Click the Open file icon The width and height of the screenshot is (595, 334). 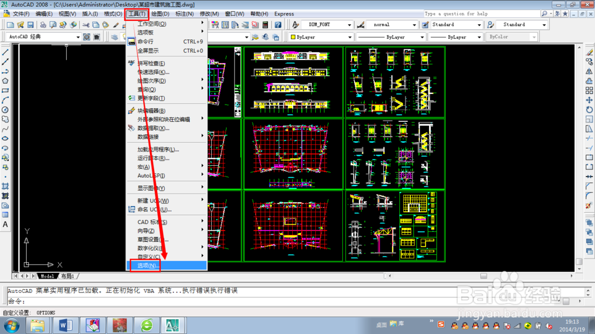click(x=20, y=24)
